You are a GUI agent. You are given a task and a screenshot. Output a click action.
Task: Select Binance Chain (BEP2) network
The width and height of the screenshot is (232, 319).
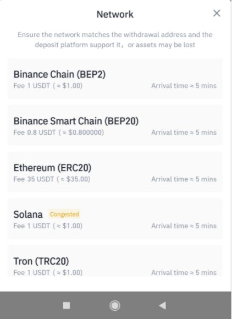click(115, 79)
